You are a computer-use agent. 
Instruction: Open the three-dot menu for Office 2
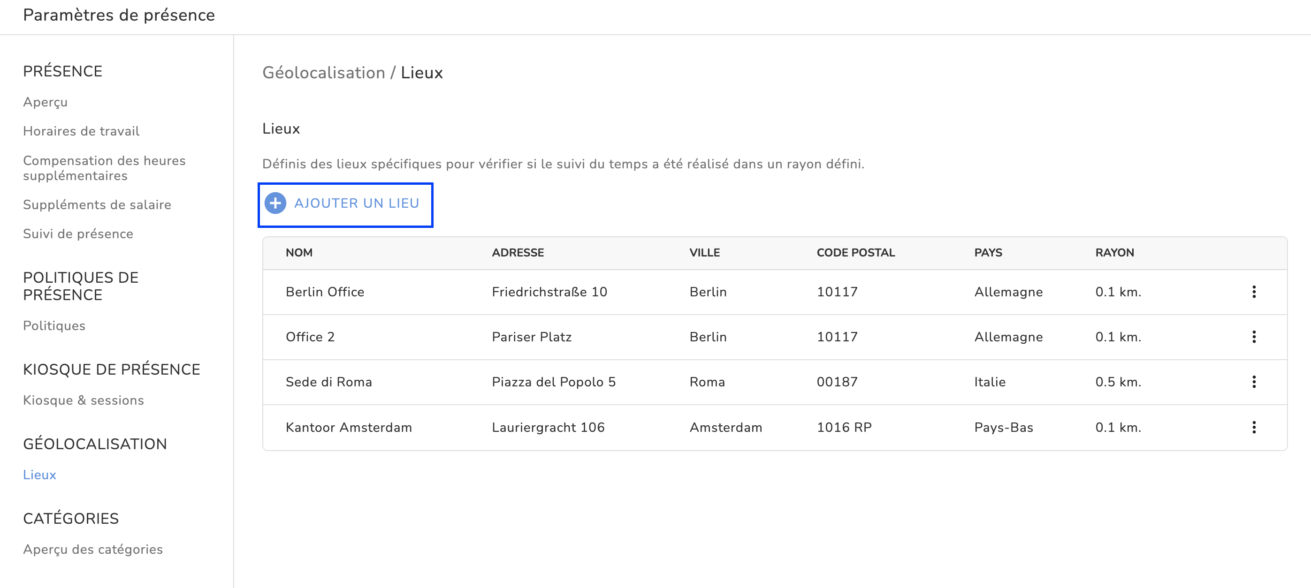click(1253, 337)
